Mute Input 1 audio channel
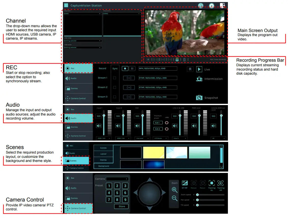 click(x=99, y=126)
